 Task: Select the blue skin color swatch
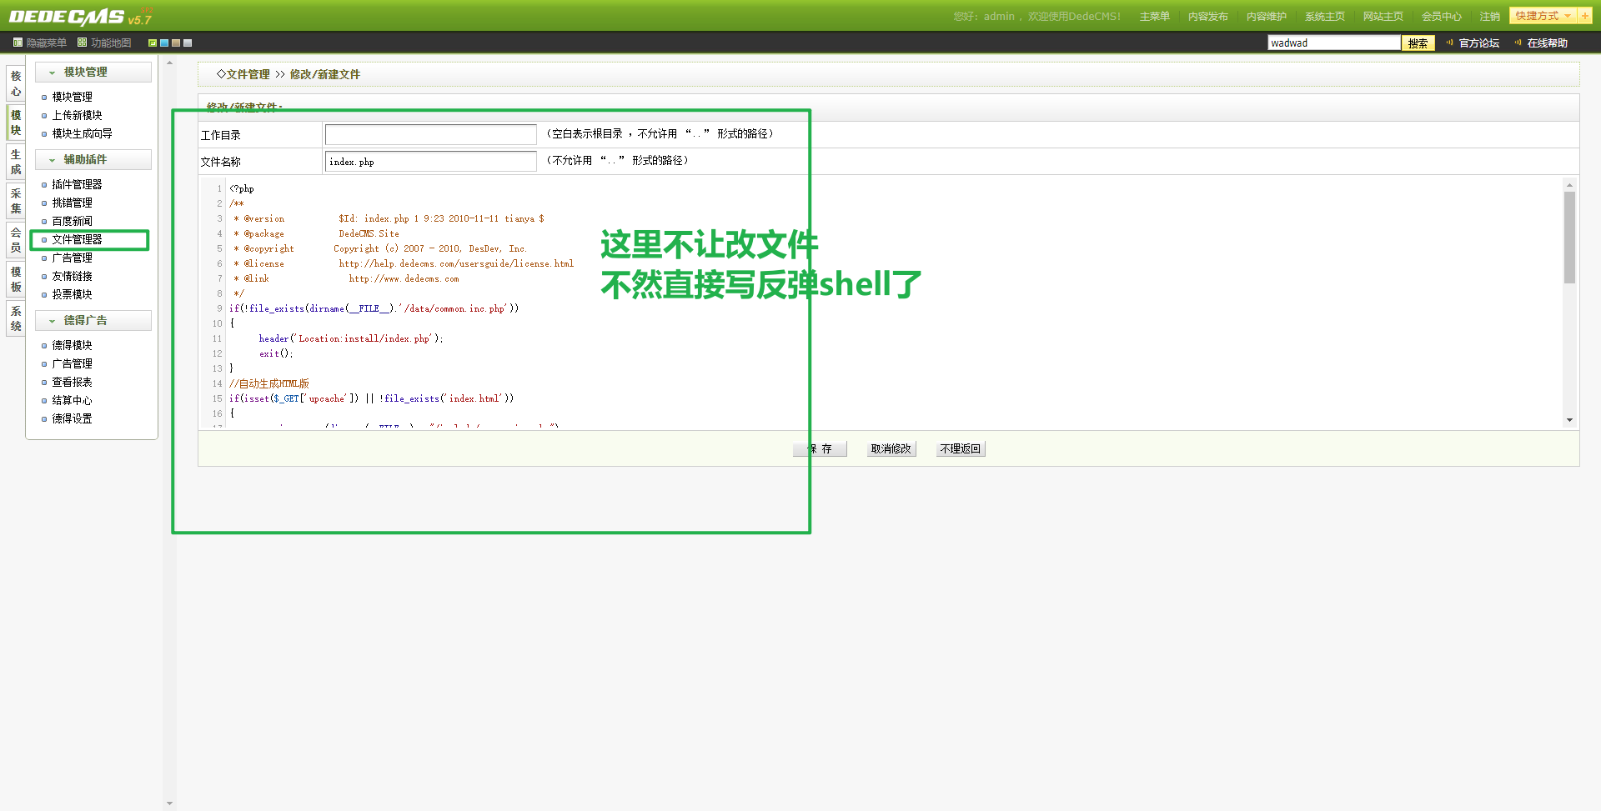(164, 43)
